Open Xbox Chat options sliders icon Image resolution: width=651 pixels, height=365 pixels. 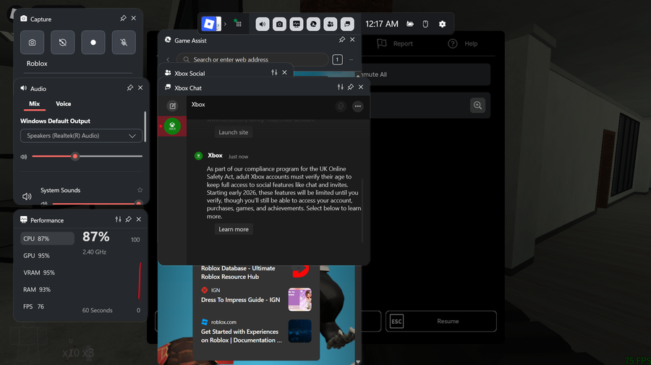341,87
